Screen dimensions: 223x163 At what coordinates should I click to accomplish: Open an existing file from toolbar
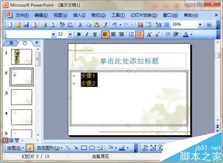pos(18,24)
